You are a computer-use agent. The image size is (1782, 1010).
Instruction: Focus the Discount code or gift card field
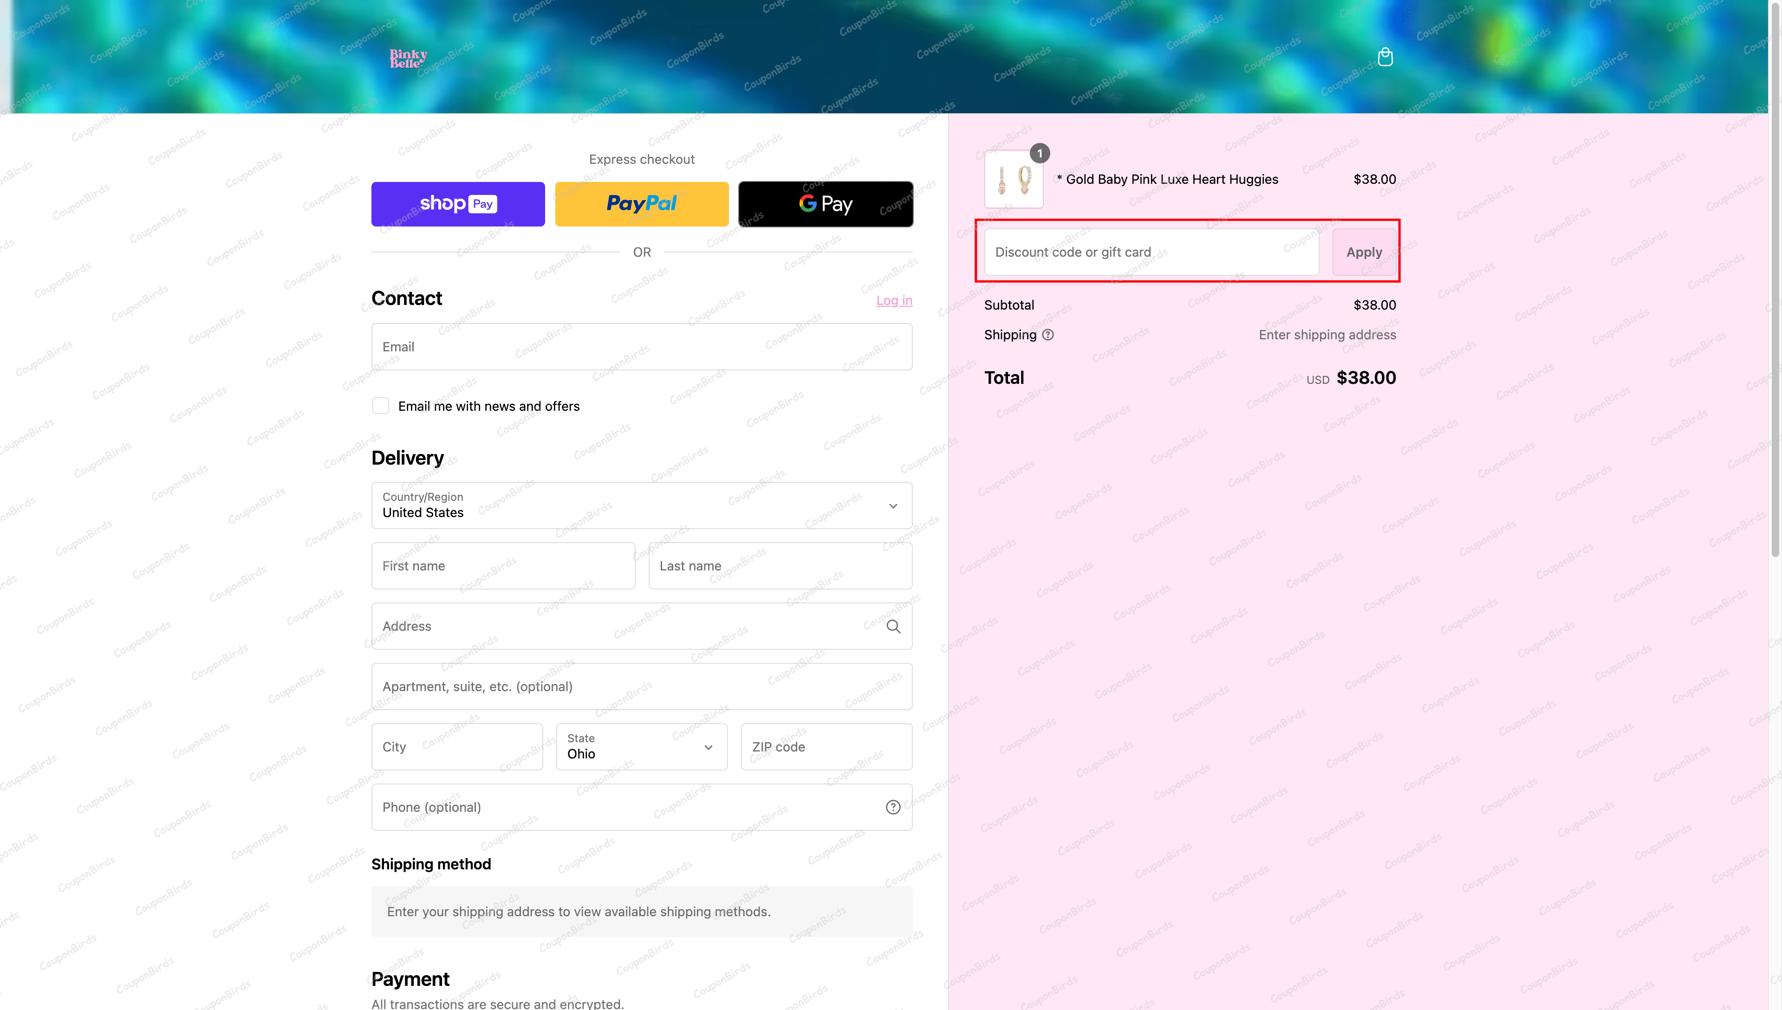pyautogui.click(x=1151, y=252)
